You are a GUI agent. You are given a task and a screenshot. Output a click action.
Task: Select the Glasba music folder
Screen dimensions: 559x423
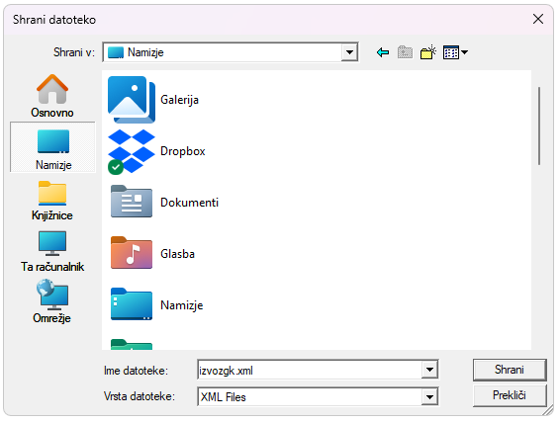151,254
